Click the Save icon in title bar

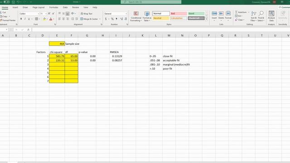(13, 2)
